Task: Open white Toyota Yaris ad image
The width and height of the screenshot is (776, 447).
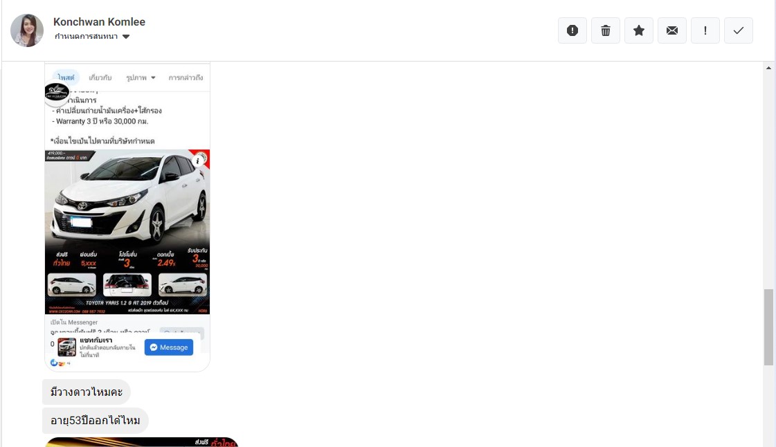Action: click(x=127, y=232)
